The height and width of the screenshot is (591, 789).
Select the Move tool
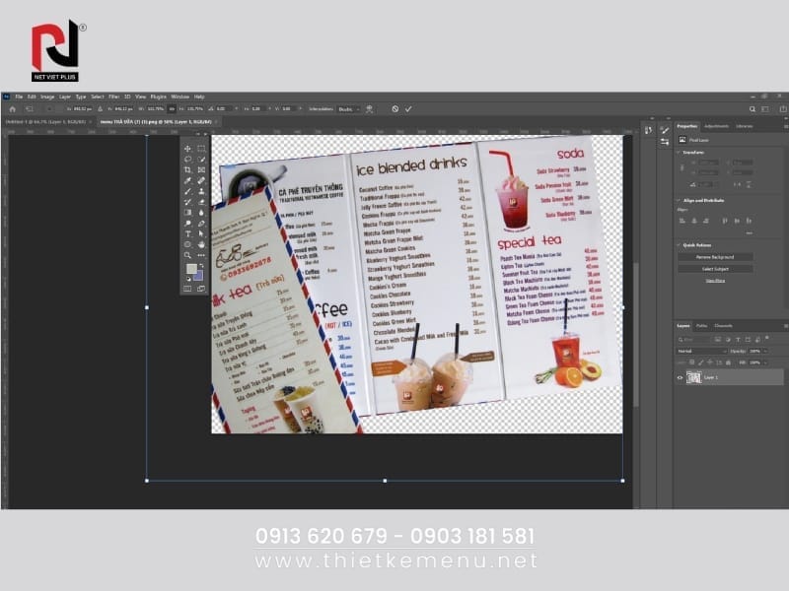tap(186, 148)
